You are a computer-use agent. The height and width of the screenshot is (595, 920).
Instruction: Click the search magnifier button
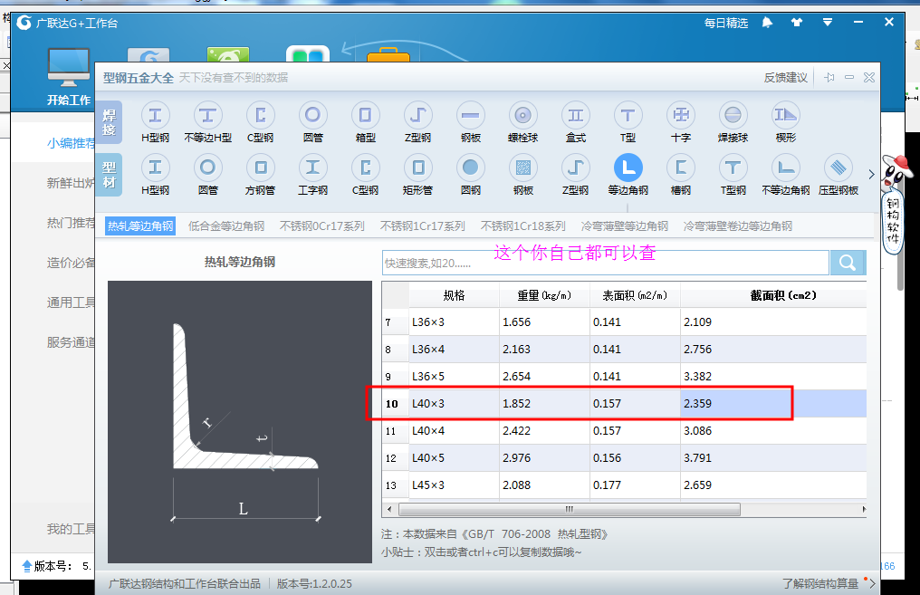tap(848, 263)
